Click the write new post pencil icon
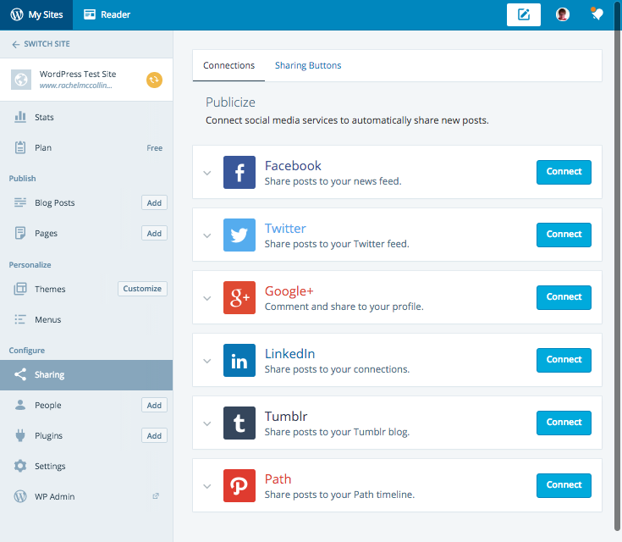The width and height of the screenshot is (622, 542). [524, 14]
